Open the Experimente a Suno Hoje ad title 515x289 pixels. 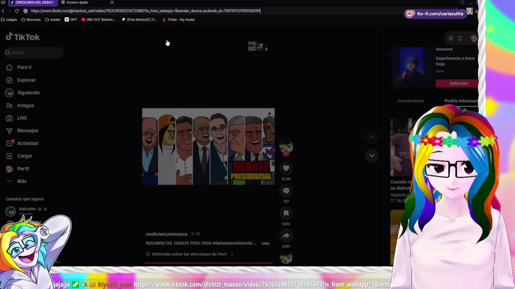click(455, 61)
